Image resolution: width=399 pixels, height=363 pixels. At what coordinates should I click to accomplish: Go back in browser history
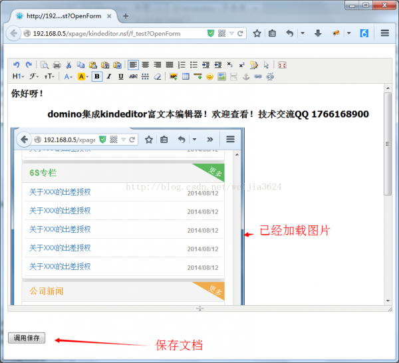[x=13, y=33]
